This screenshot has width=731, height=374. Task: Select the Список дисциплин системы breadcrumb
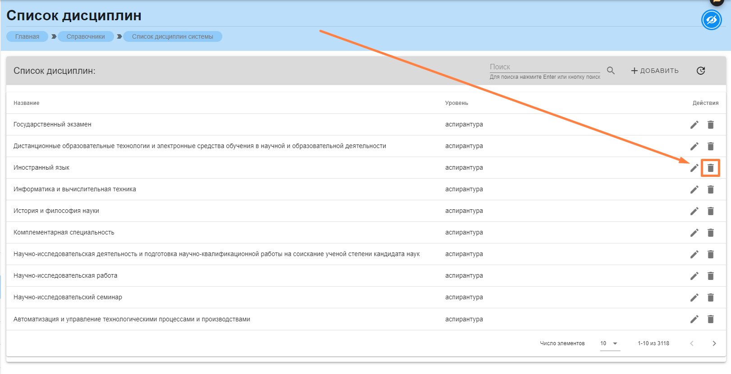click(x=172, y=36)
